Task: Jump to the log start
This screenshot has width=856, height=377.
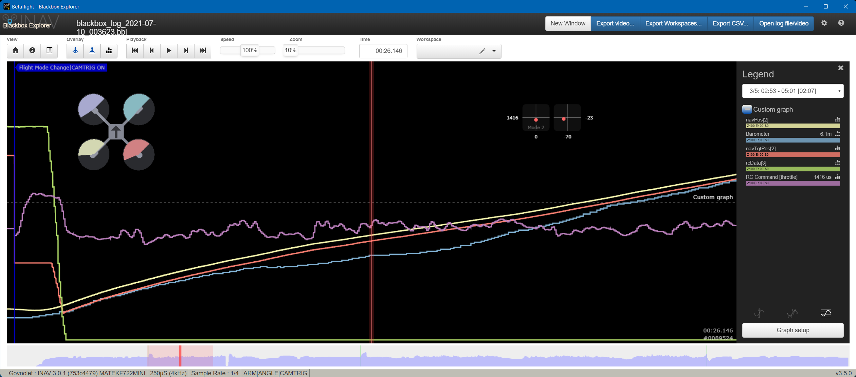Action: tap(135, 51)
